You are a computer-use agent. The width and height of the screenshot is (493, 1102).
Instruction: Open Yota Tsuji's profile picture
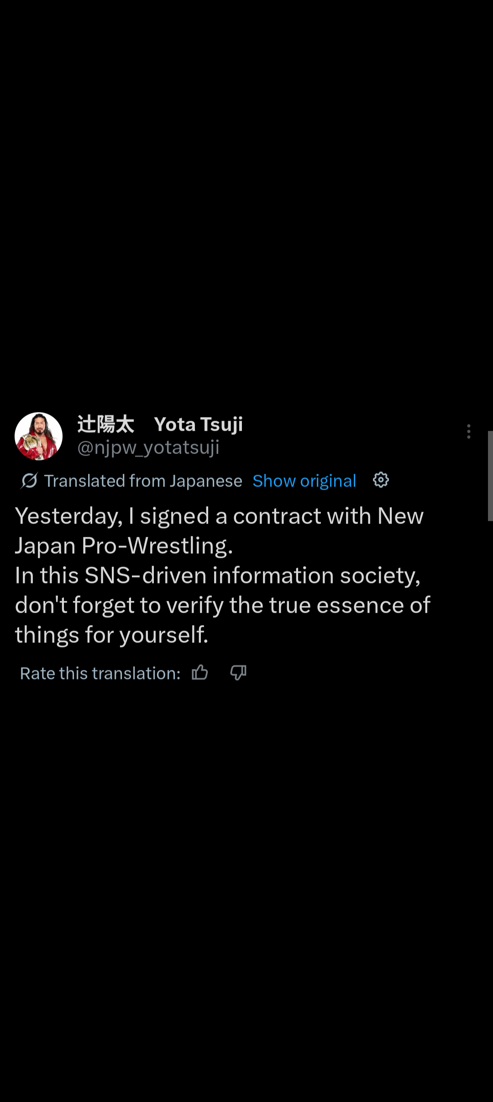click(x=39, y=436)
